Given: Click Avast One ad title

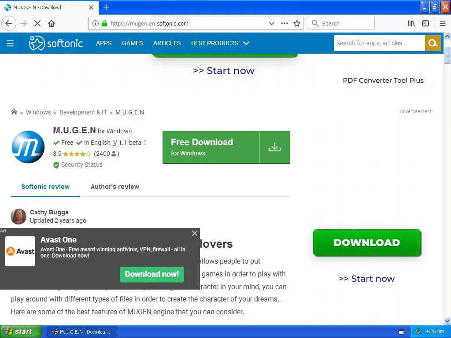Looking at the screenshot, I should point(59,240).
